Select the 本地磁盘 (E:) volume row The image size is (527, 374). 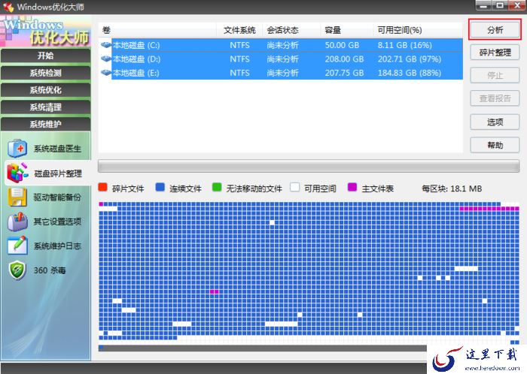(x=281, y=73)
